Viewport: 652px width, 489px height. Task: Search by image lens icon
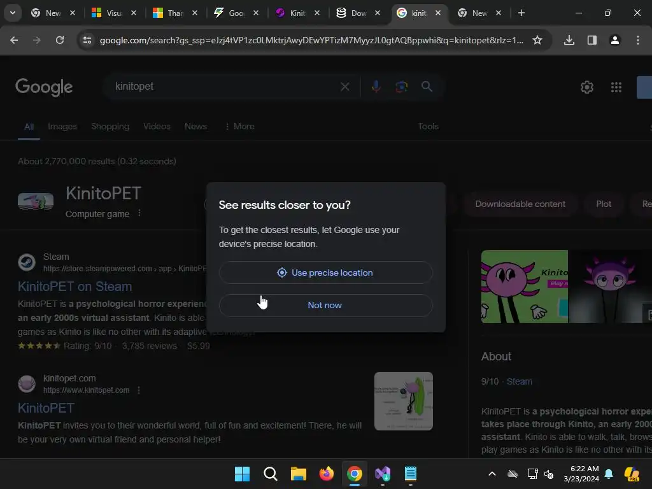[401, 87]
